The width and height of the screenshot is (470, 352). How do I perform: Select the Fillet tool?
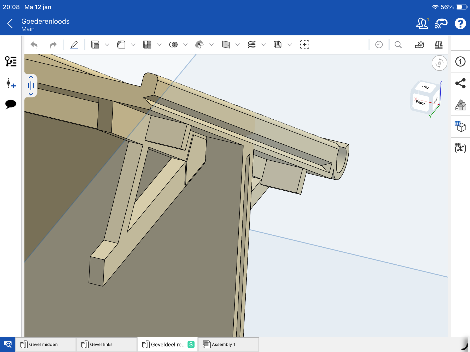click(121, 45)
